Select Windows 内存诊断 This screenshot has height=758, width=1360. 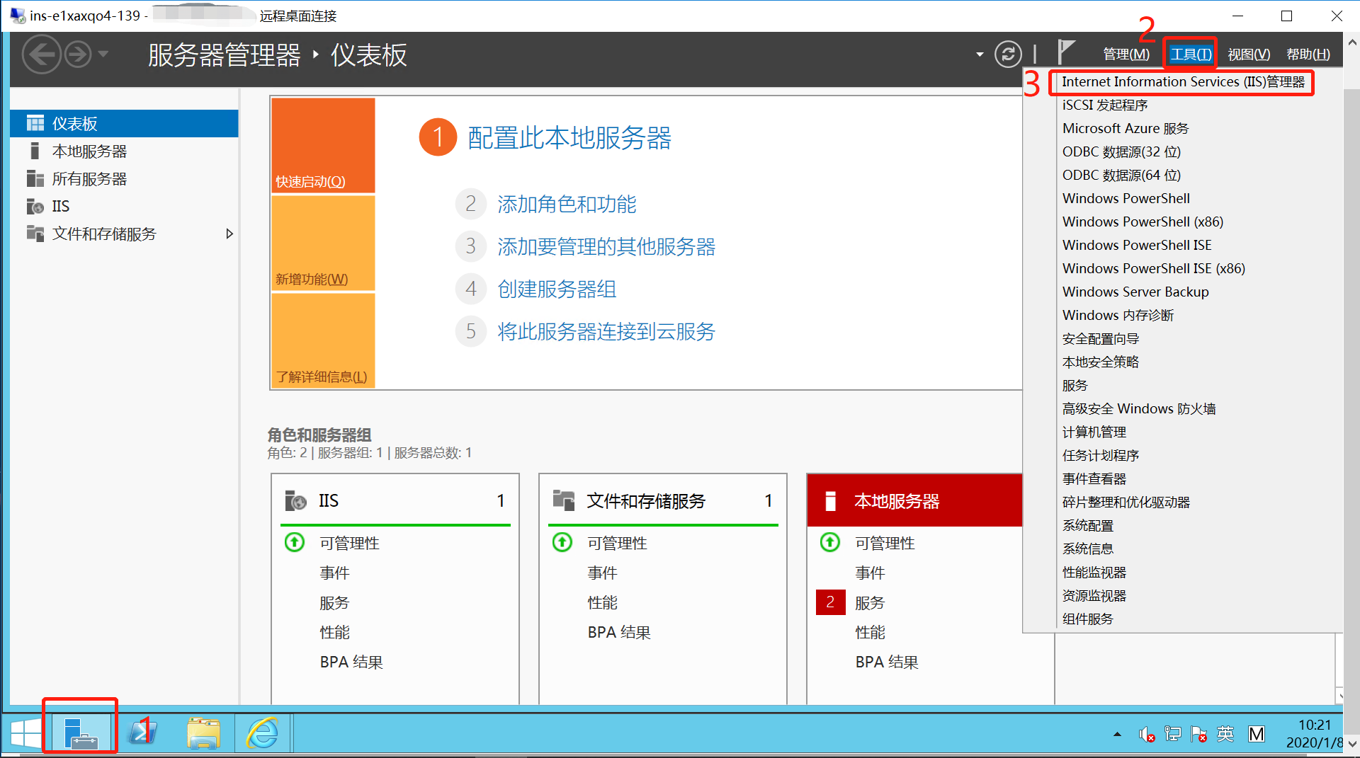point(1118,316)
